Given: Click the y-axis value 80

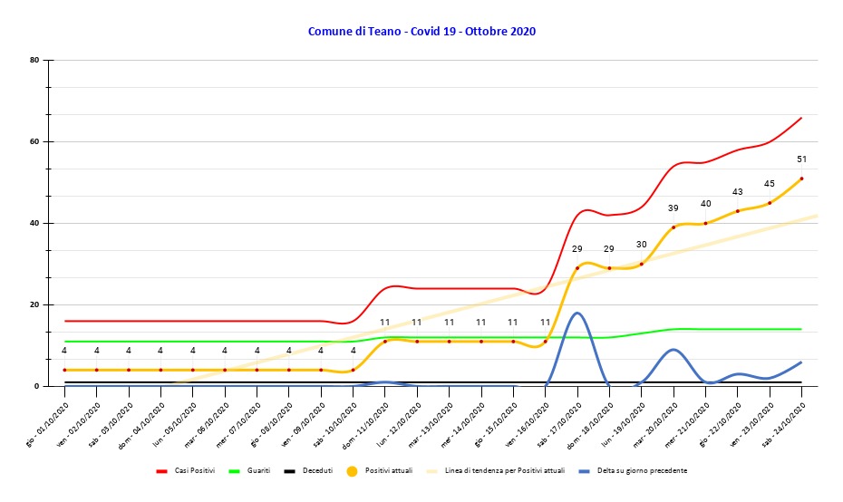Looking at the screenshot, I should coord(34,60).
